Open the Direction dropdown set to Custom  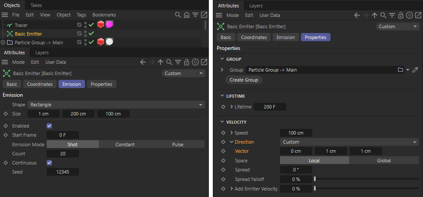(349, 142)
